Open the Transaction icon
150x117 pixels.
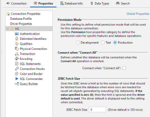coord(17,54)
